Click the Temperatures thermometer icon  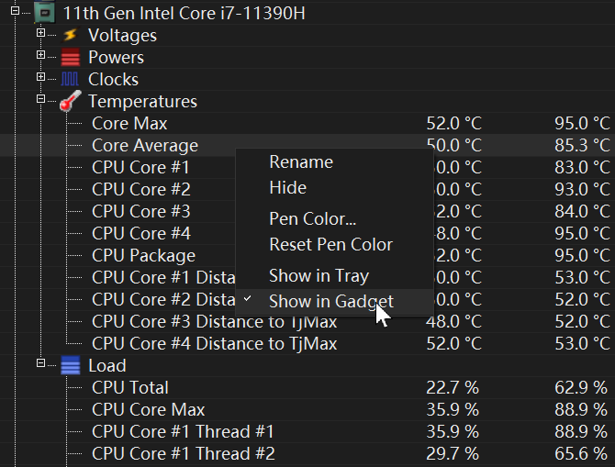click(x=71, y=101)
